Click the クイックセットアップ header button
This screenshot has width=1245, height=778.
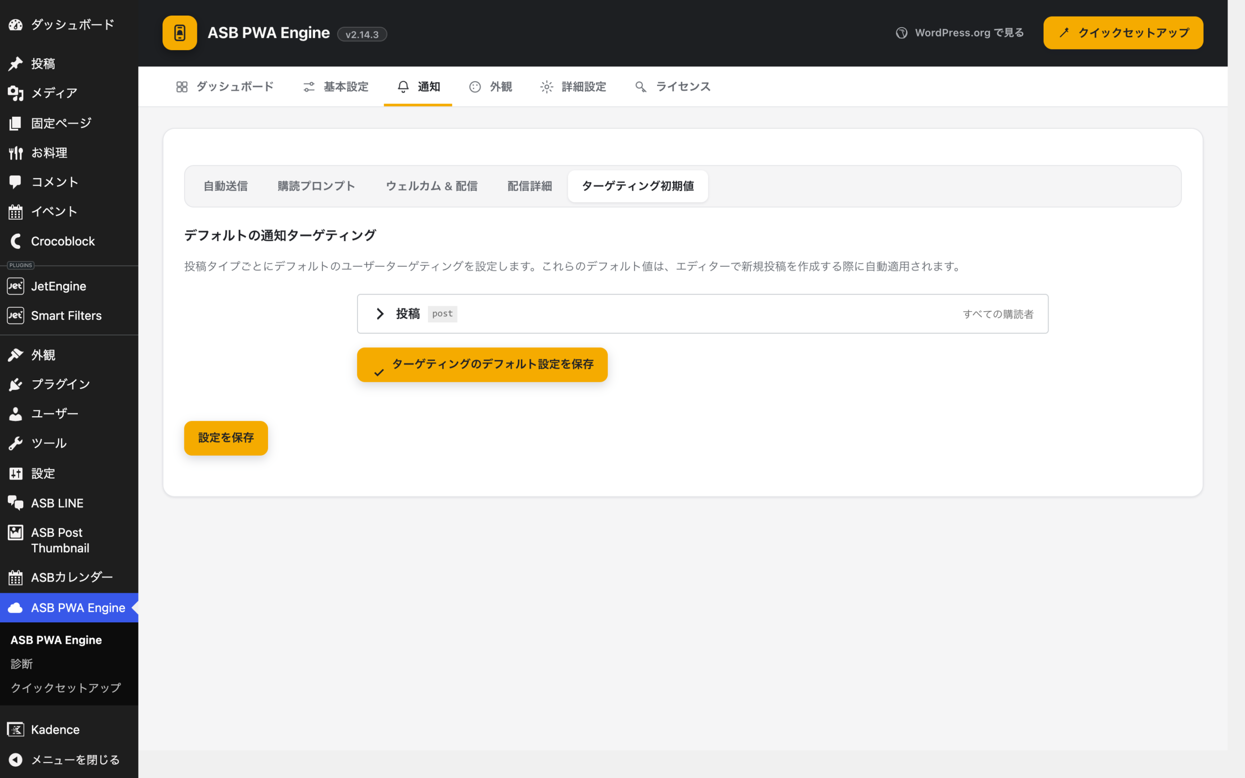[1123, 33]
